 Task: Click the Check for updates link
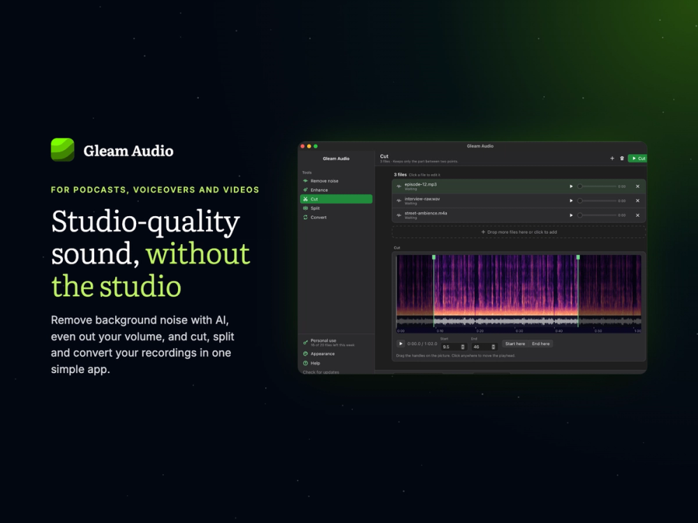(x=321, y=372)
